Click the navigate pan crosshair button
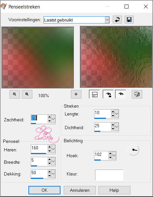The height and width of the screenshot is (197, 153). point(76,94)
